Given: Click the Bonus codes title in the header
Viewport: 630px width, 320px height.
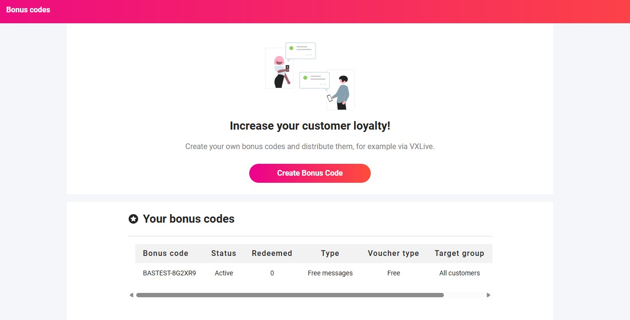Looking at the screenshot, I should 28,9.
